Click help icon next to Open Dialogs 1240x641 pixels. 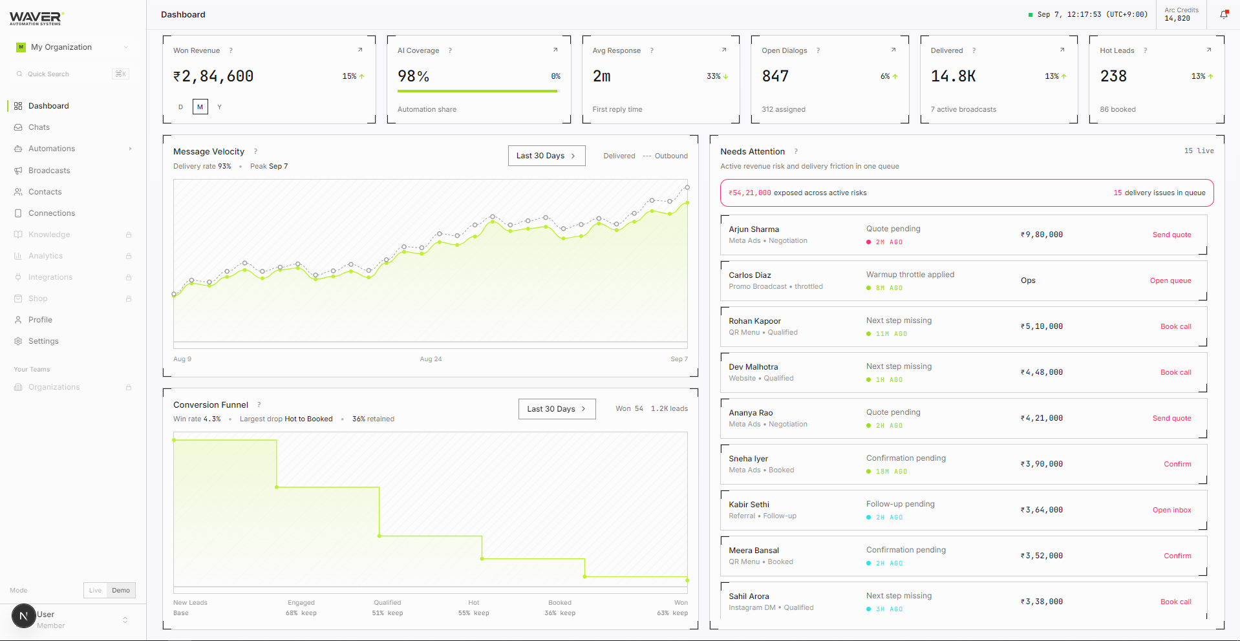click(x=818, y=50)
